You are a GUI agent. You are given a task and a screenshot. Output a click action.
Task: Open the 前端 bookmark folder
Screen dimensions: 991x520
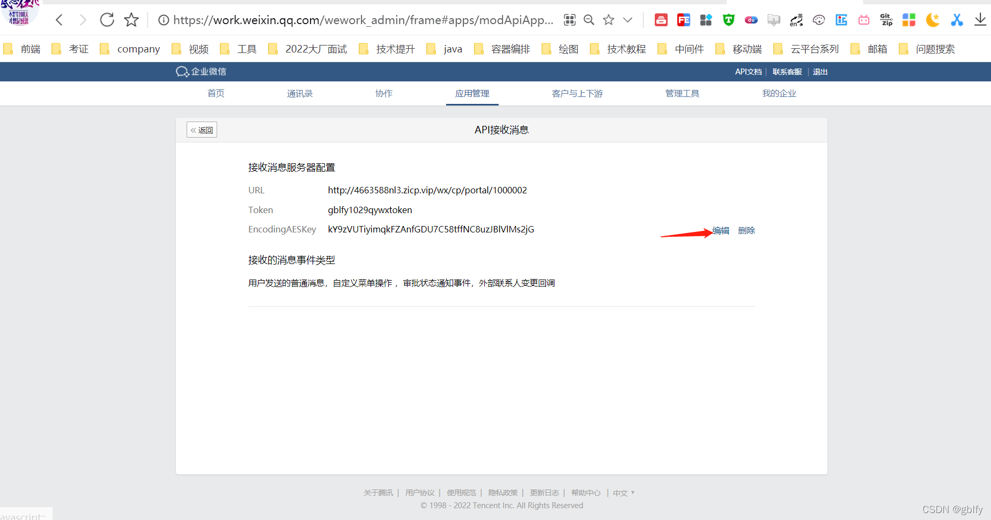click(x=23, y=49)
